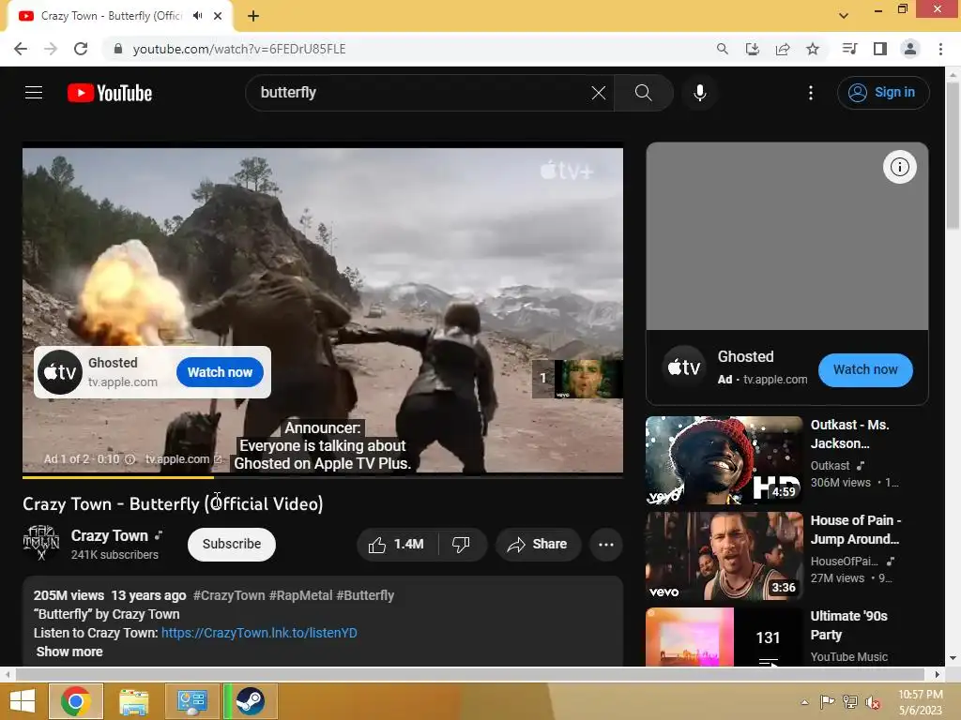
Task: Install app icon in address bar
Action: (752, 49)
